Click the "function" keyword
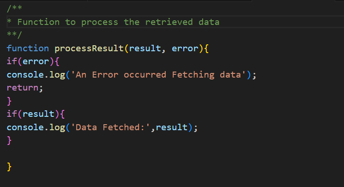 tap(28, 48)
